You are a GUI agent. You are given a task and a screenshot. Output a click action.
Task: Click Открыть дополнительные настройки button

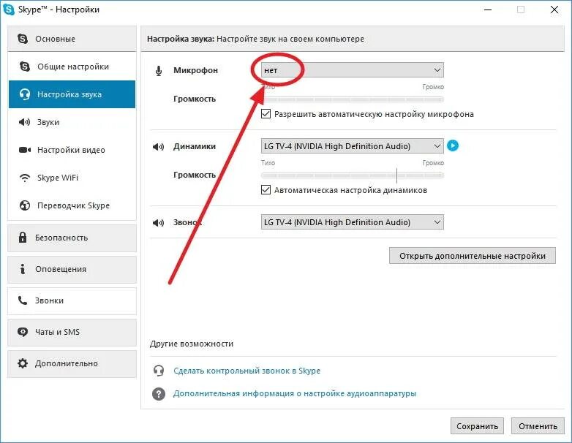click(x=473, y=256)
